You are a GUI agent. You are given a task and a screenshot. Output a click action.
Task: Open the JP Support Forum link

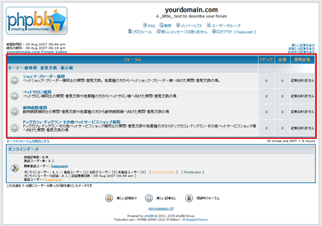point(195,220)
